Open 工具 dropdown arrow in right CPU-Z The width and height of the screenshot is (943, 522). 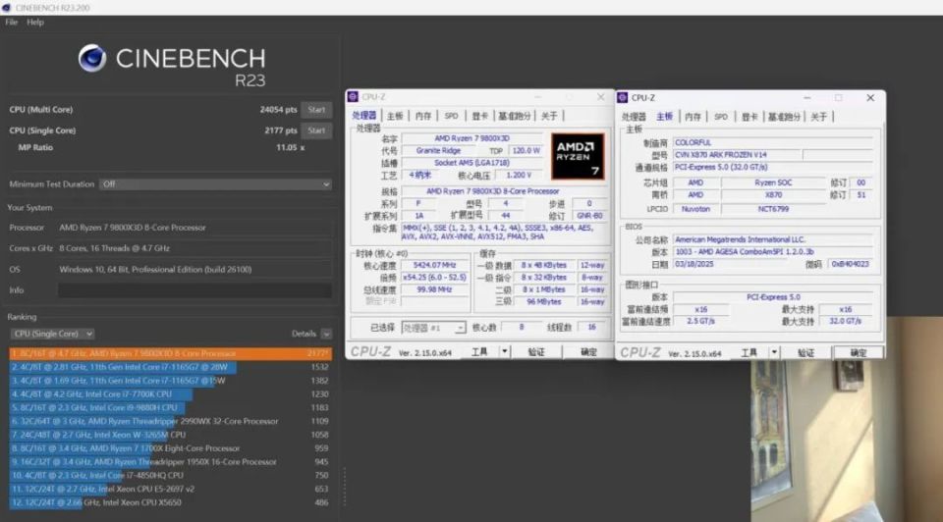click(774, 352)
